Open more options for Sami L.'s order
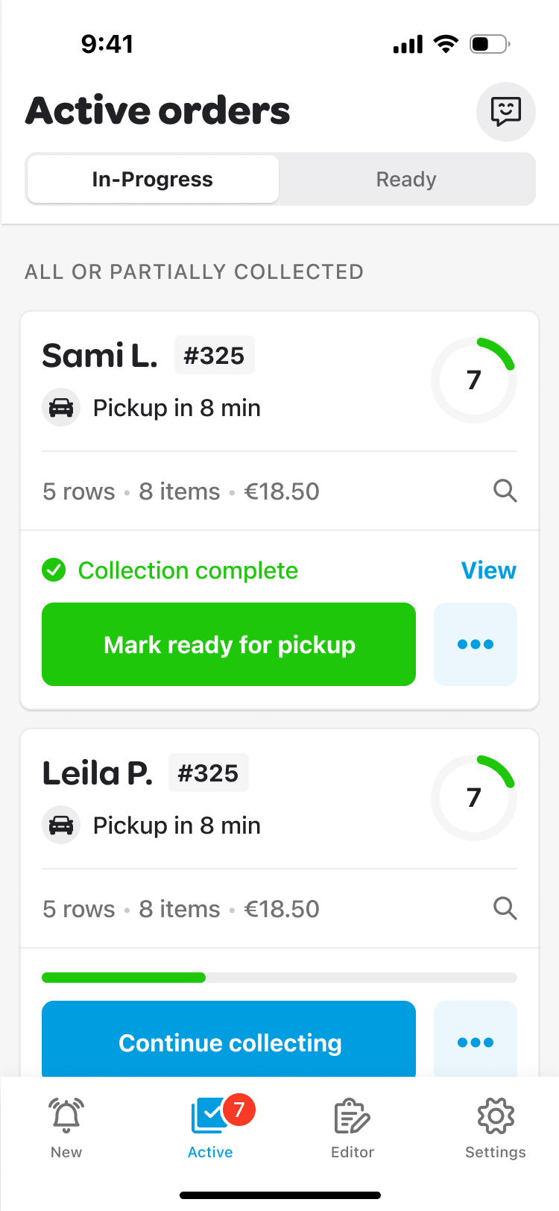Viewport: 559px width, 1211px height. [475, 644]
